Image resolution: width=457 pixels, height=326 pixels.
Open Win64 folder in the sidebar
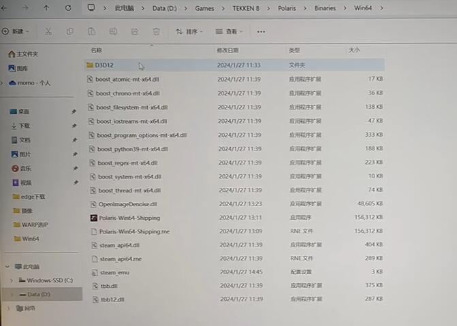(x=27, y=239)
